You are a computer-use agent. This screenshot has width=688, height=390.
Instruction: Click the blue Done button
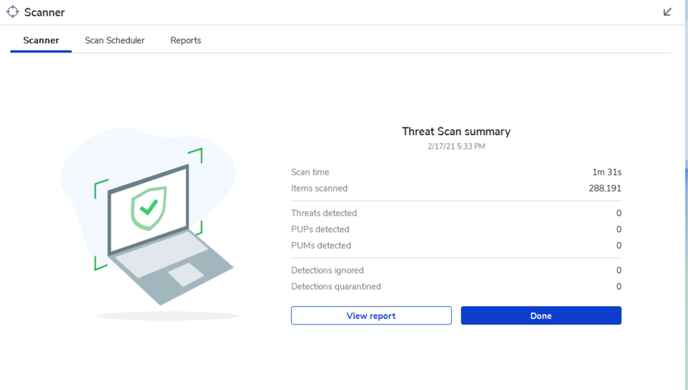tap(541, 315)
